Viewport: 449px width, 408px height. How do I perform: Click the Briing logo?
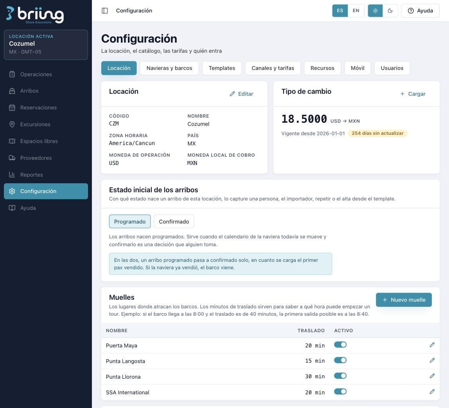35,14
